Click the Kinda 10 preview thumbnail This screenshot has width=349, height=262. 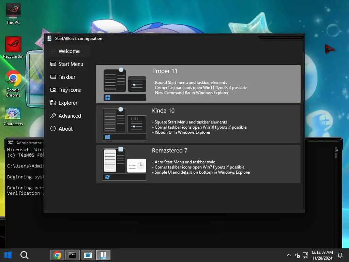click(124, 124)
